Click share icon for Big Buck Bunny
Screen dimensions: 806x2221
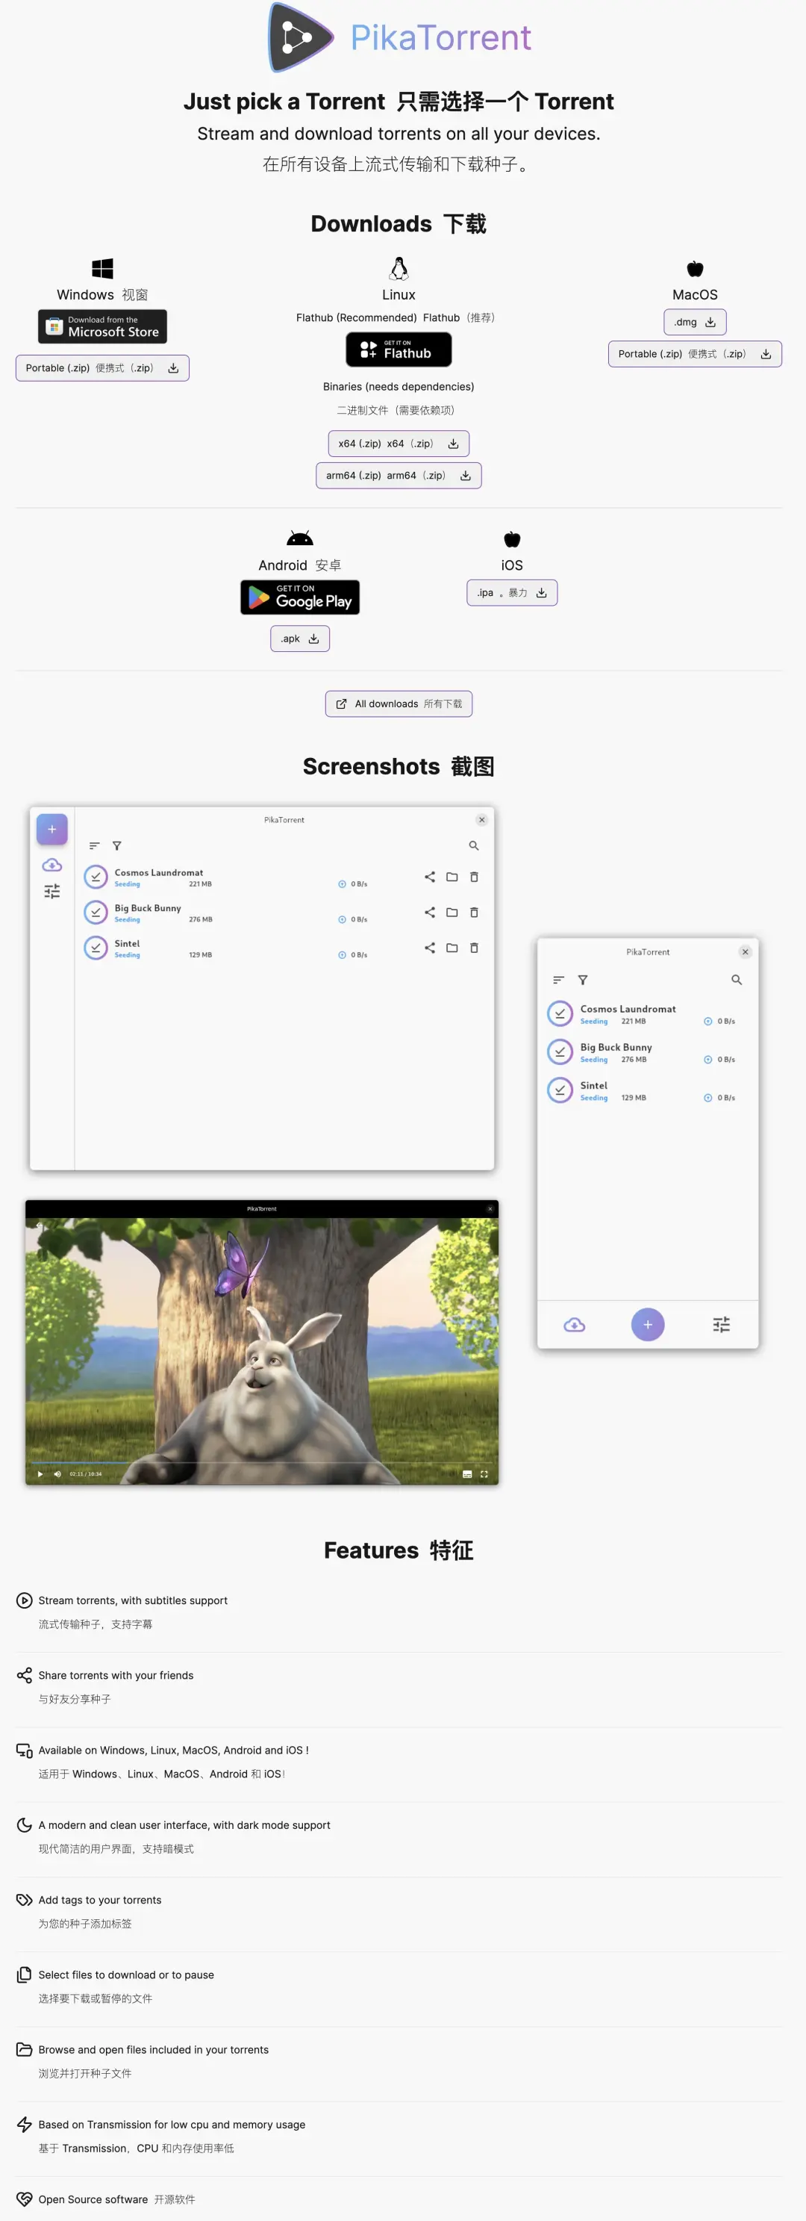pos(429,912)
